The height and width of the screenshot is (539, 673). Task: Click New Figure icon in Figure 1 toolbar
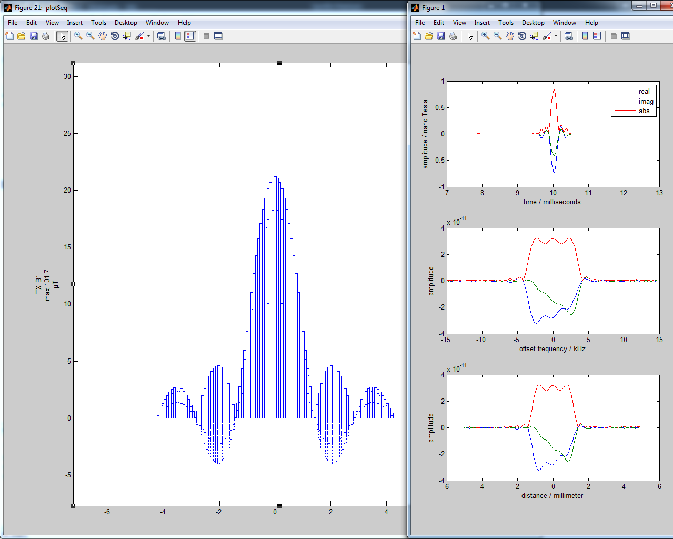(417, 36)
